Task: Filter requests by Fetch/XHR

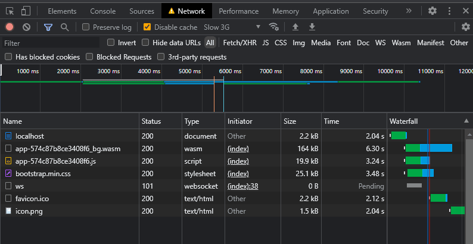Action: [240, 43]
